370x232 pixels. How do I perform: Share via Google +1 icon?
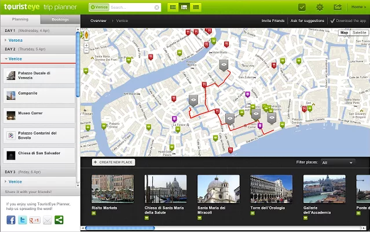tap(35, 220)
